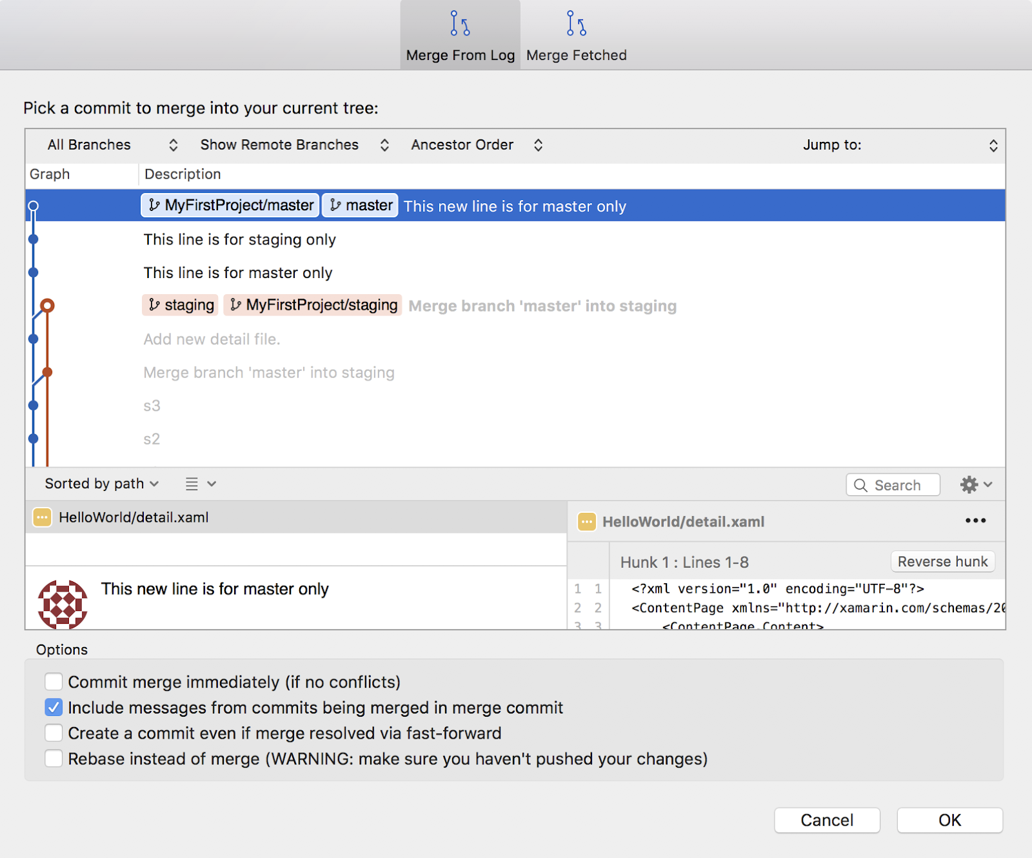This screenshot has width=1032, height=858.
Task: Click the search magnifying glass icon
Action: 861,484
